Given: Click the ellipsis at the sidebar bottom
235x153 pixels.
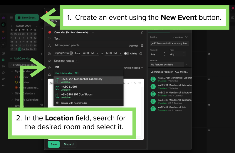Looking at the screenshot, I should pyautogui.click(x=3, y=85).
